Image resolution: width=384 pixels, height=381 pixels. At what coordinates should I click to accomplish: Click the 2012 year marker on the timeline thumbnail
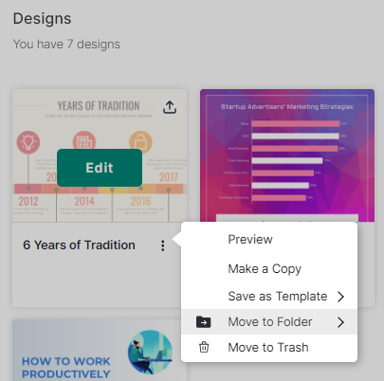point(28,201)
